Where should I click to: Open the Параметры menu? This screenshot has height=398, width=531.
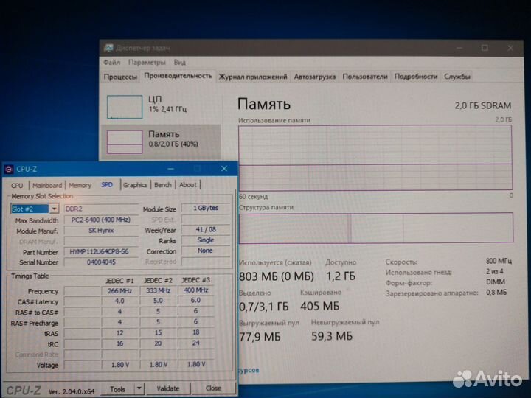[147, 63]
